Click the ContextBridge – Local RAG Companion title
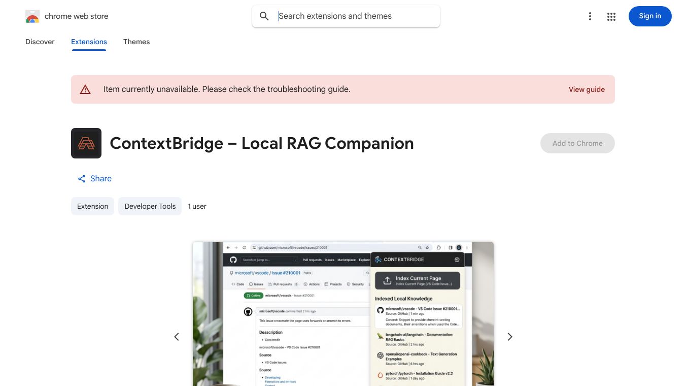The width and height of the screenshot is (686, 386). coord(262,143)
